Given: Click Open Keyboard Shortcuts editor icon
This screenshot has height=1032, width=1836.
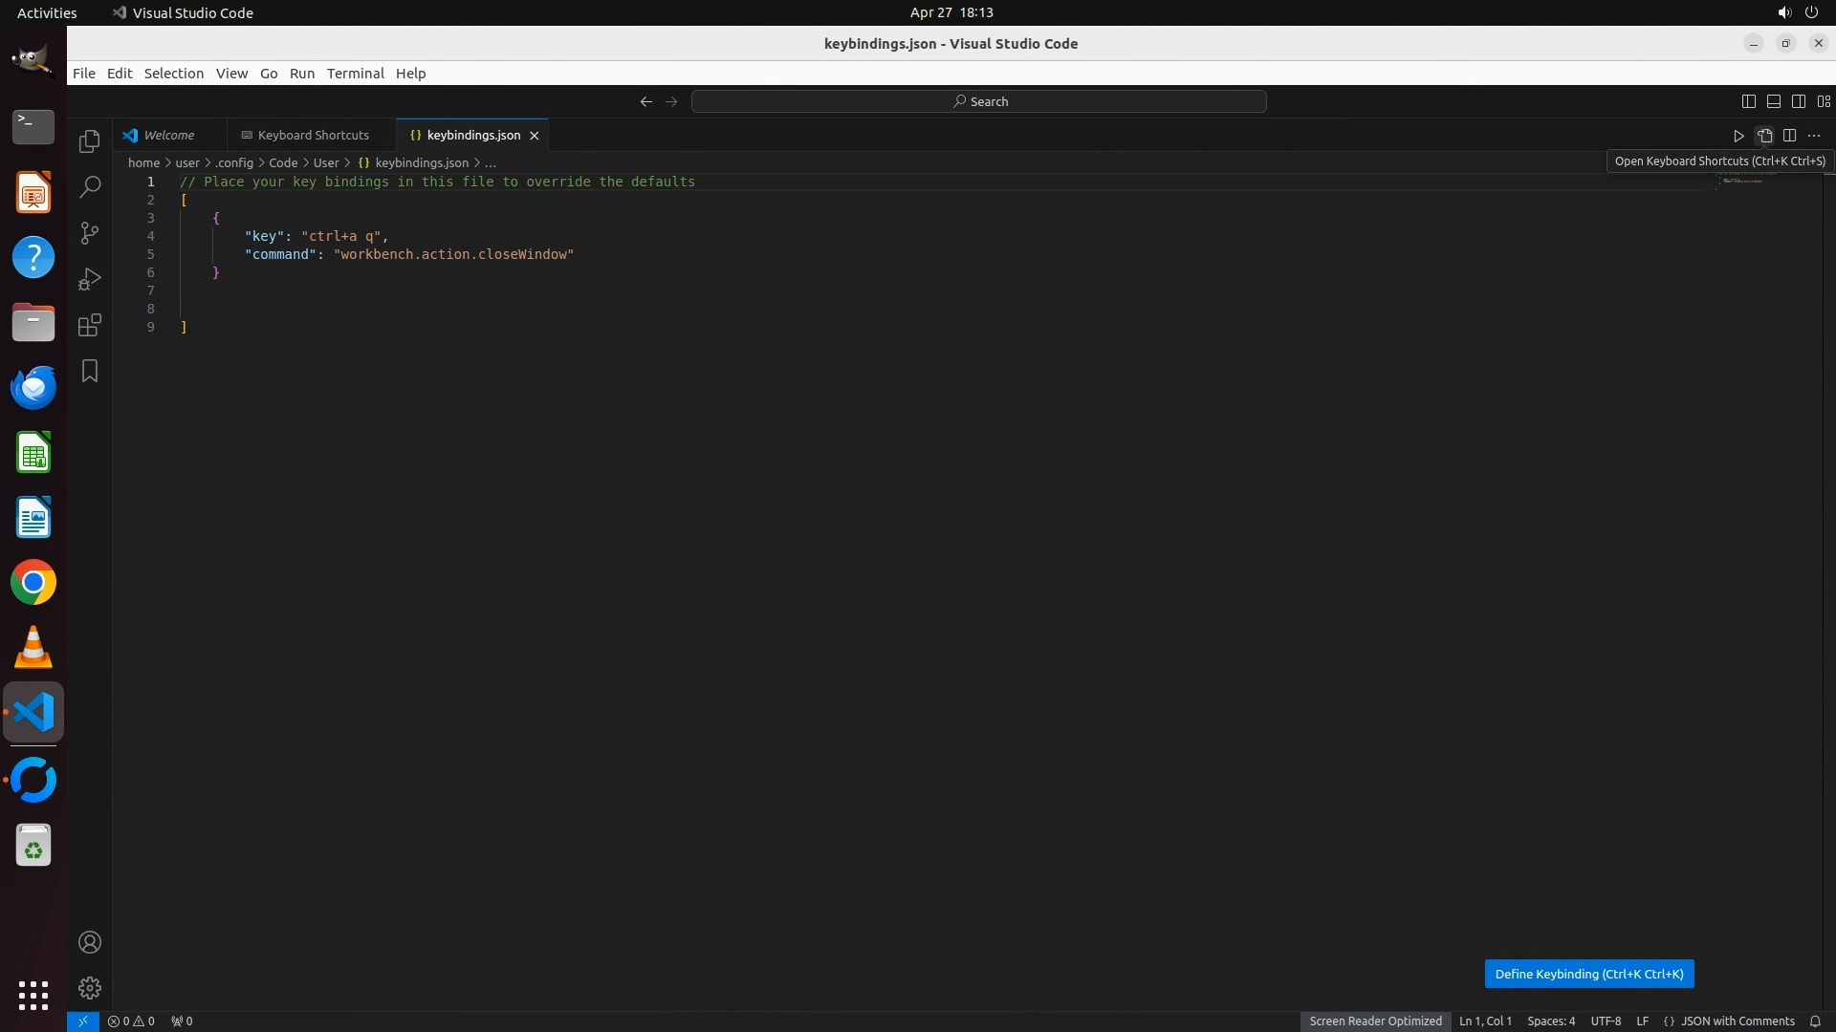Looking at the screenshot, I should coord(1764,136).
